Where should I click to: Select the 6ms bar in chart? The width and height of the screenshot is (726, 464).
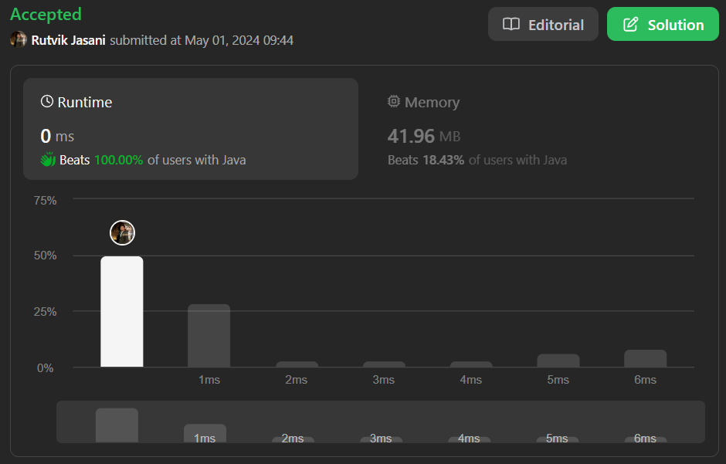click(x=645, y=358)
